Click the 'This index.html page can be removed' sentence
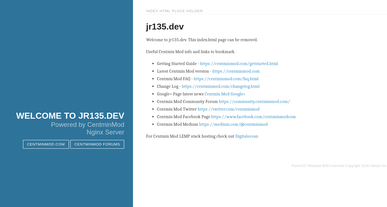 click(x=223, y=40)
